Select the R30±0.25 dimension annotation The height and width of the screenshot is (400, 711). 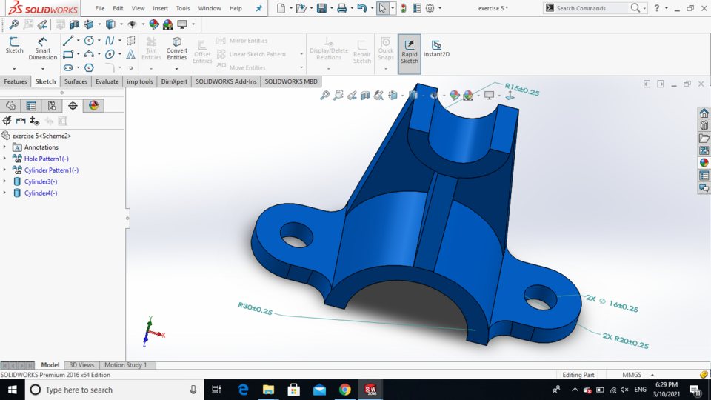pyautogui.click(x=255, y=309)
